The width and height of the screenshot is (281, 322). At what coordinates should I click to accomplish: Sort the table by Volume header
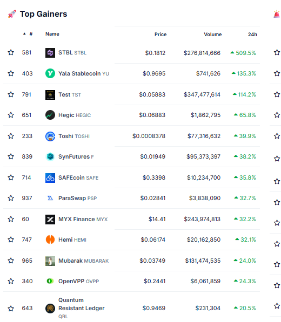click(213, 35)
